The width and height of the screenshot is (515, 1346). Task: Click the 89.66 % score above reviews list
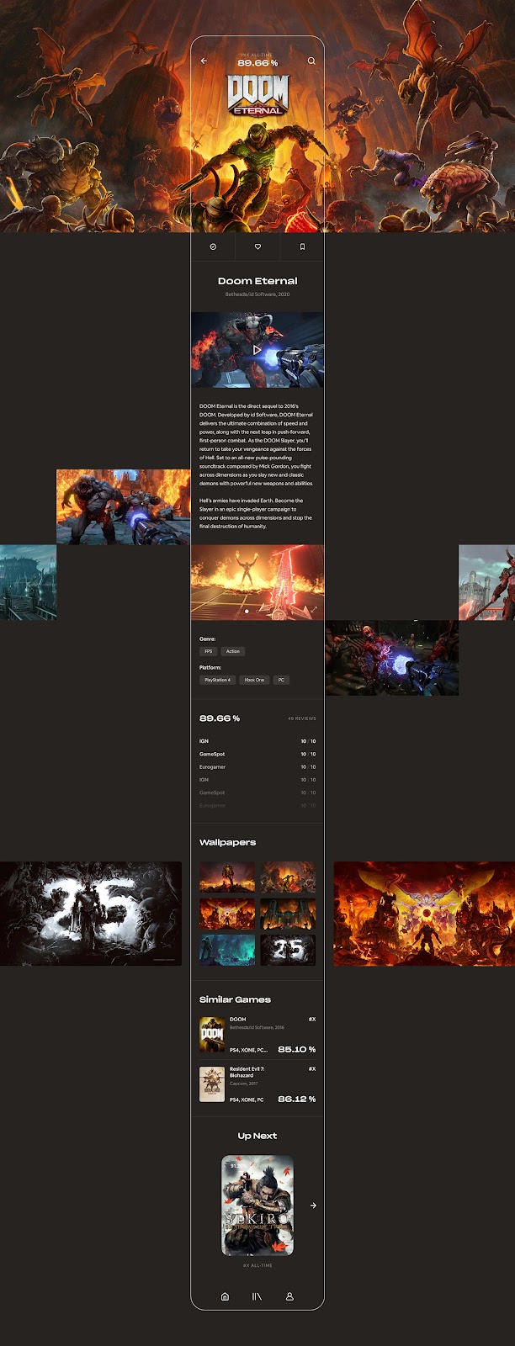pos(220,718)
